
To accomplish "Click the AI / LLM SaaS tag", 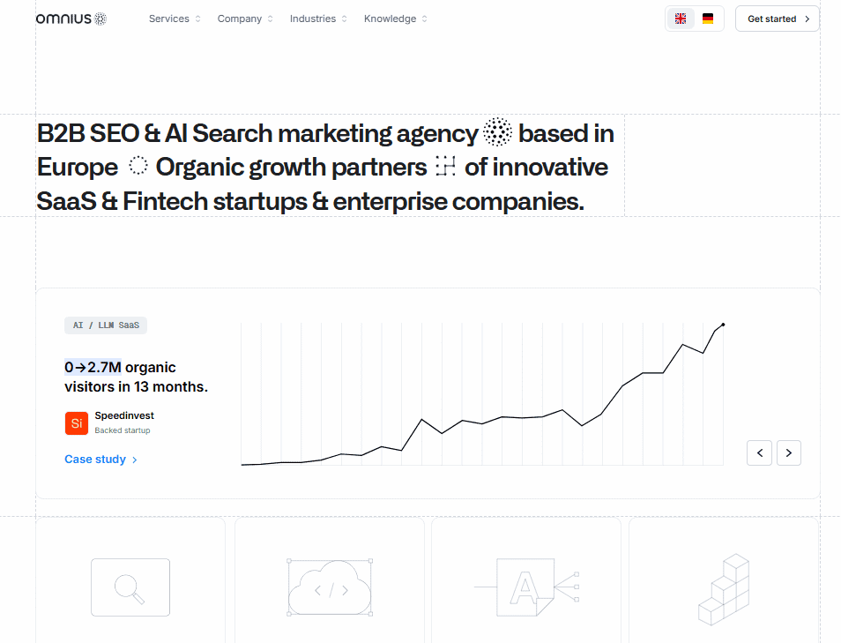I will pyautogui.click(x=106, y=325).
